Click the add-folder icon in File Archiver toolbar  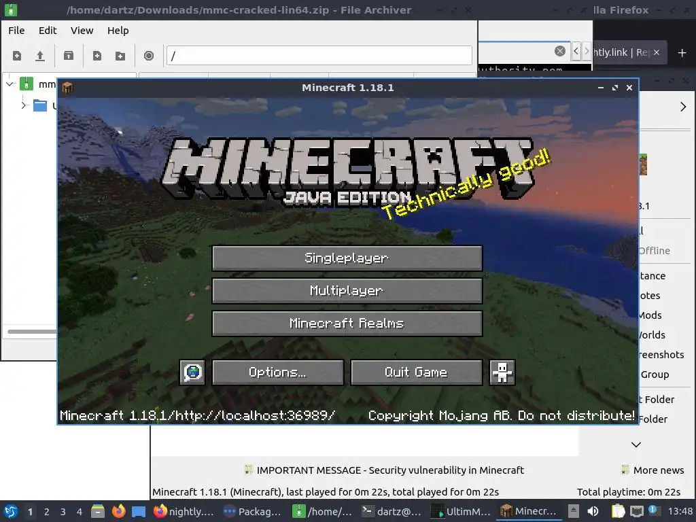tap(120, 56)
